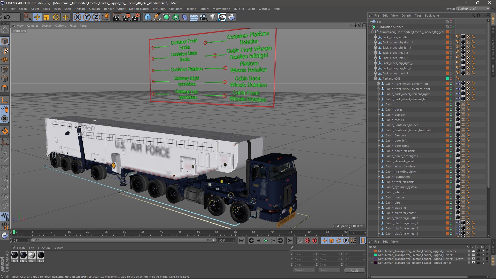Viewport: 496px width, 279px height.
Task: Open the MoGraph menu
Action: 159,9
